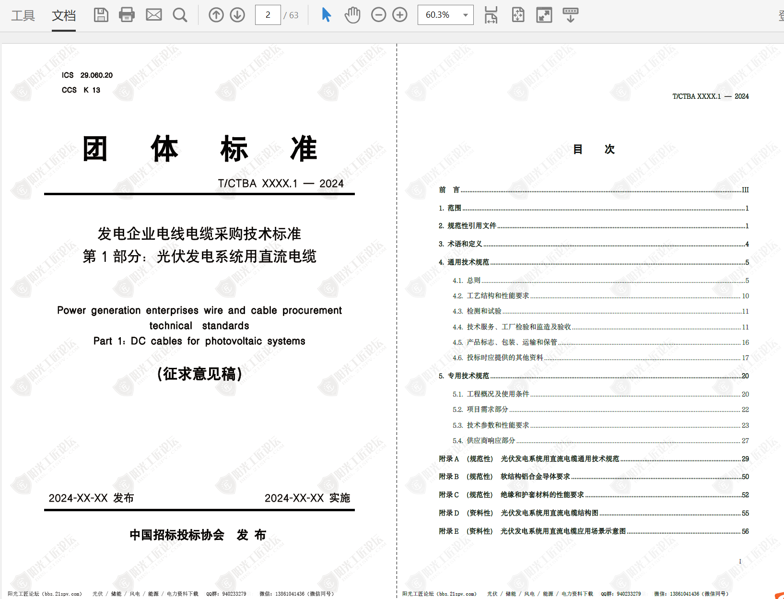Viewport: 784px width, 599px height.
Task: Activate the hand pan tool
Action: click(352, 15)
